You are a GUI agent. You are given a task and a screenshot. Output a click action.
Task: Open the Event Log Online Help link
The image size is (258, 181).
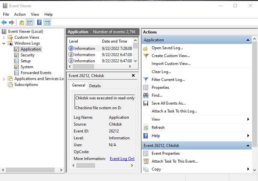point(122,159)
